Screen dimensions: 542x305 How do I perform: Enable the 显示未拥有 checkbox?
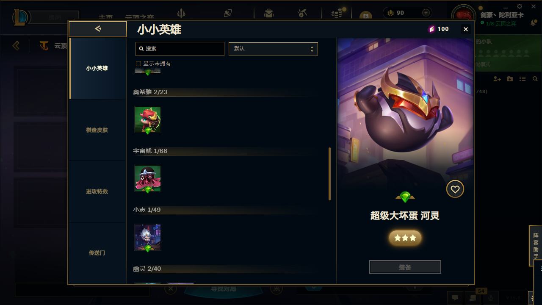(x=138, y=64)
